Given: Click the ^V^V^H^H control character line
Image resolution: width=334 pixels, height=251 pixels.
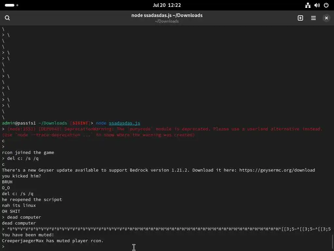Looking at the screenshot, I should (x=166, y=229).
